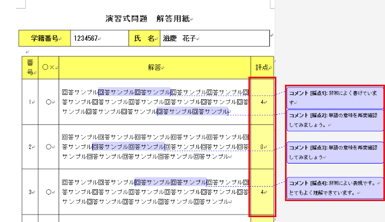The height and width of the screenshot is (222, 385).
Task: Open comment 採点4 about 非常によい表現です
Action: 334,188
